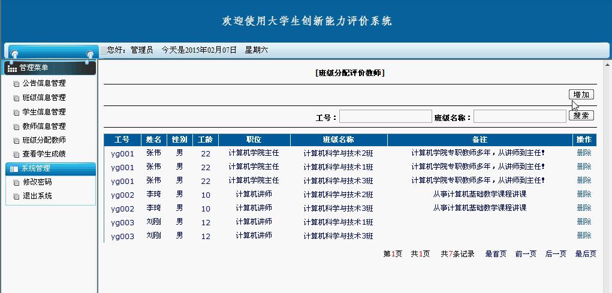Click icon beside 班级分配教师 menu item
This screenshot has width=612, height=293.
(16, 140)
